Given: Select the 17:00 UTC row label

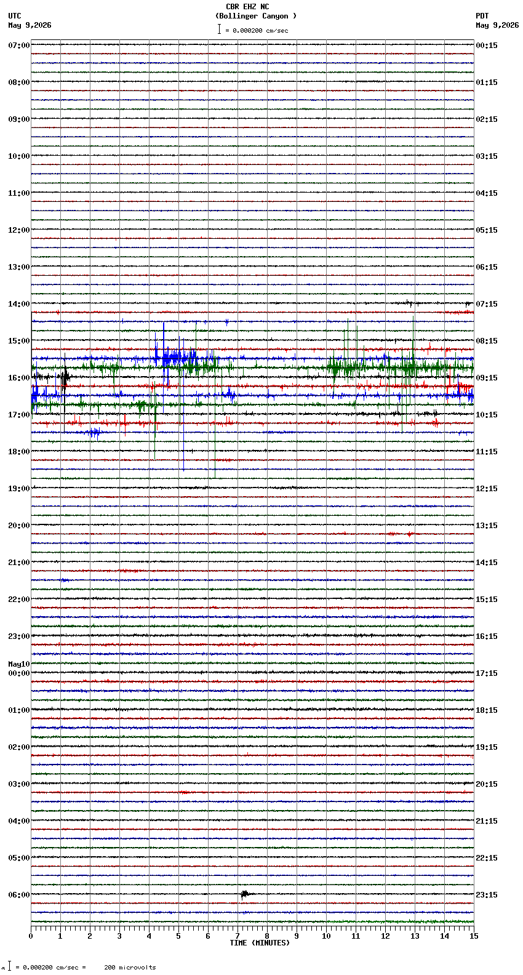Looking at the screenshot, I should pyautogui.click(x=19, y=415).
